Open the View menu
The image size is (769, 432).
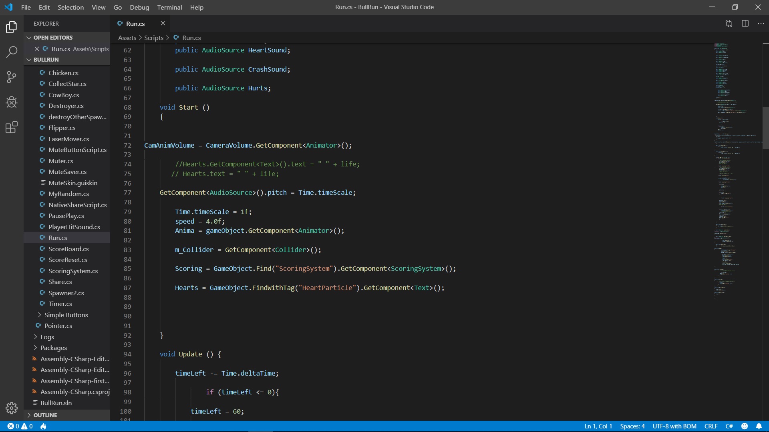click(x=99, y=7)
